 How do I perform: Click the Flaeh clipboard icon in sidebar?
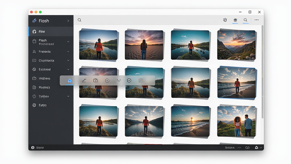click(x=34, y=41)
